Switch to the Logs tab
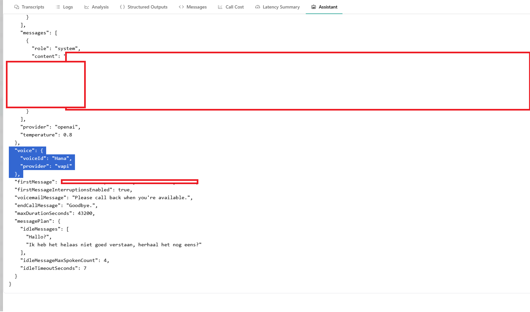The height and width of the screenshot is (312, 530). (x=64, y=7)
